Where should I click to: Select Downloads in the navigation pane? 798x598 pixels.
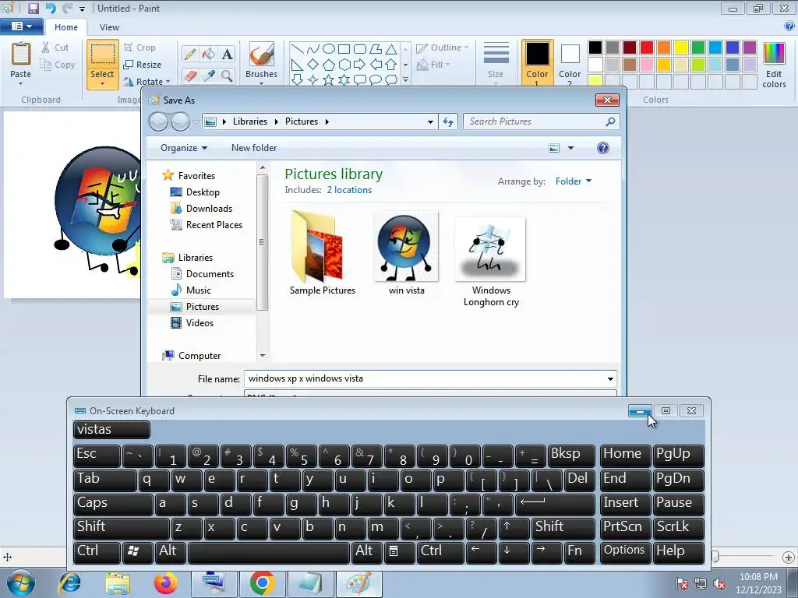click(x=209, y=209)
